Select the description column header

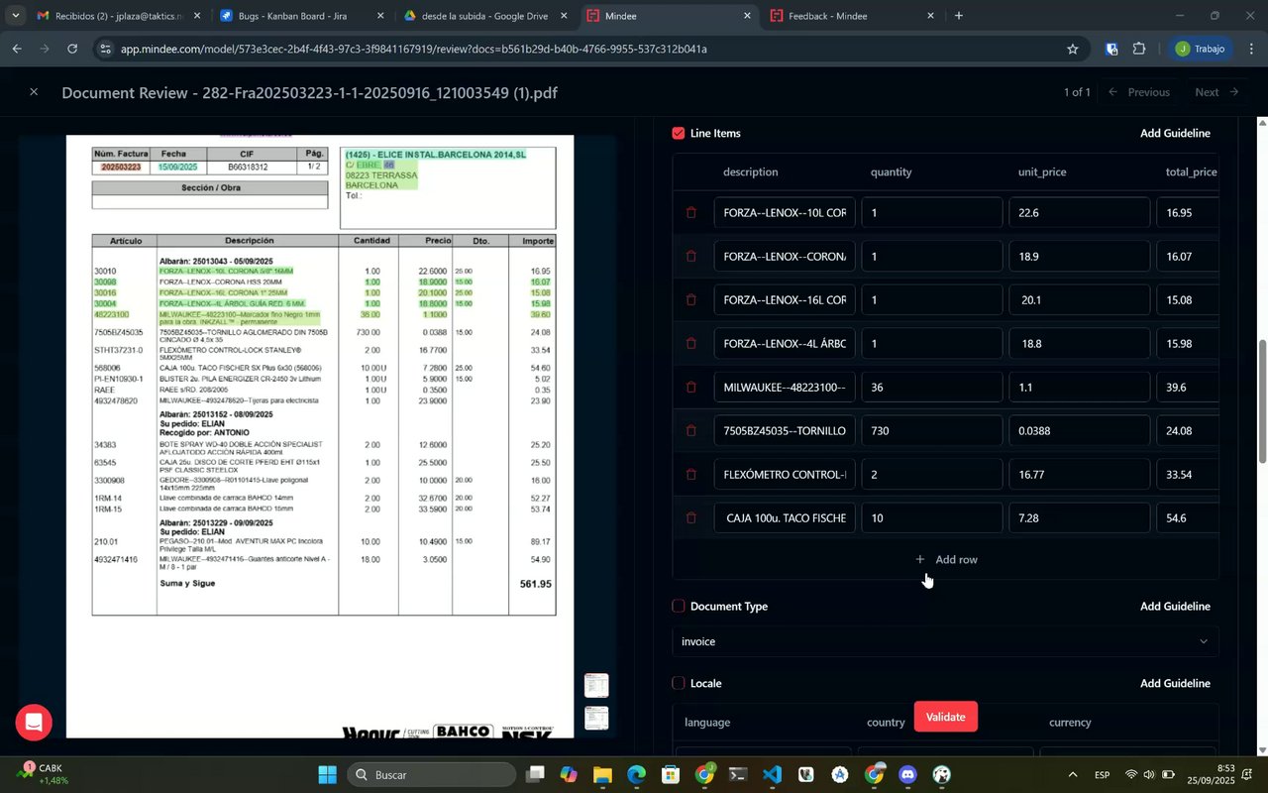(750, 171)
